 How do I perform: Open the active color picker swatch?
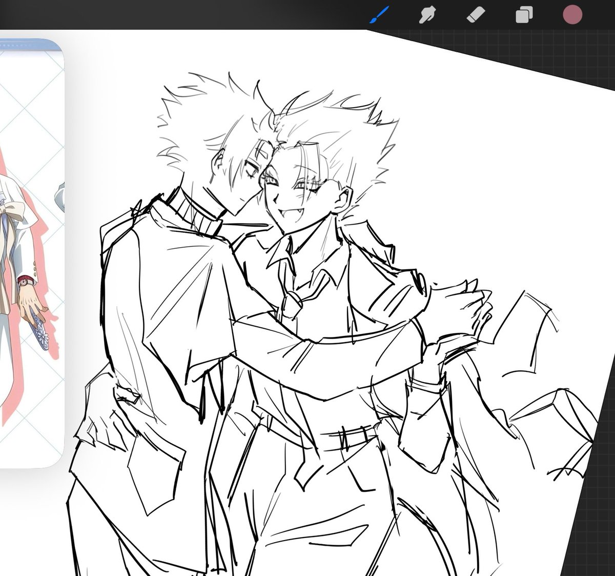pyautogui.click(x=572, y=15)
